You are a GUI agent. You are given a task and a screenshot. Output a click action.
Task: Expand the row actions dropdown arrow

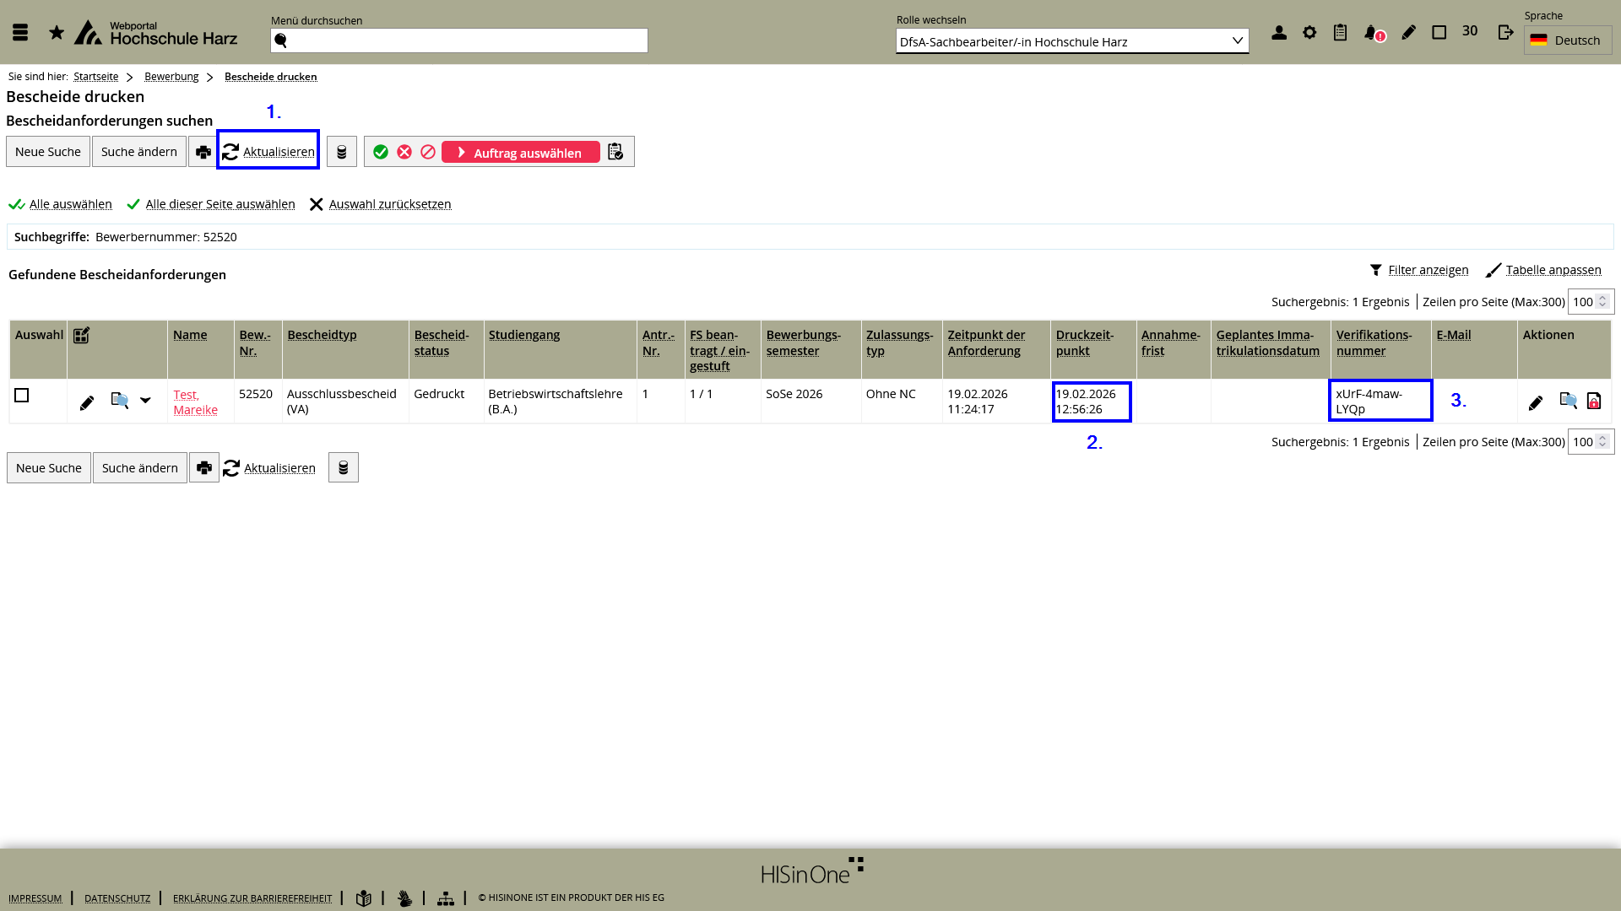[145, 402]
